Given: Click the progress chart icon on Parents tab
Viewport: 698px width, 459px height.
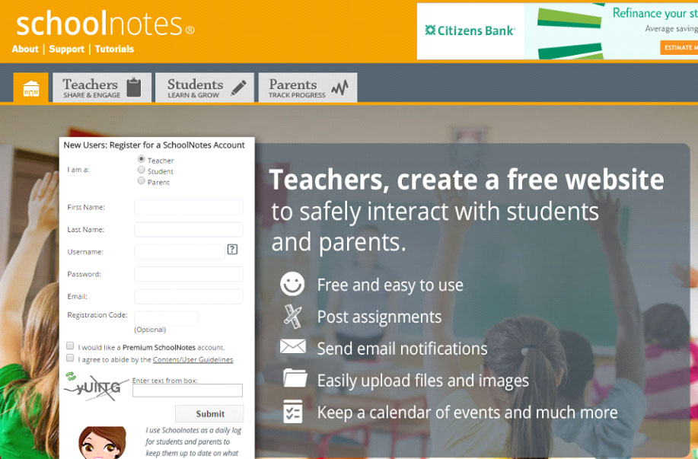Looking at the screenshot, I should [x=339, y=88].
